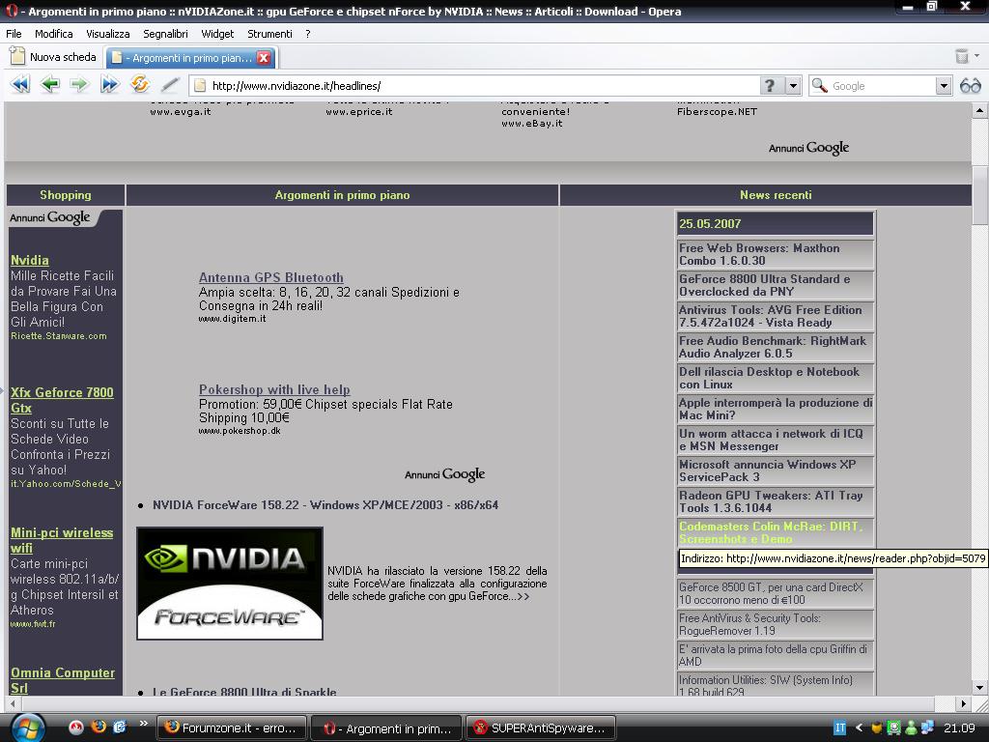This screenshot has height=742, width=989.
Task: Open Microsoft annuncia Windows XP ServicePack 3
Action: pos(776,471)
